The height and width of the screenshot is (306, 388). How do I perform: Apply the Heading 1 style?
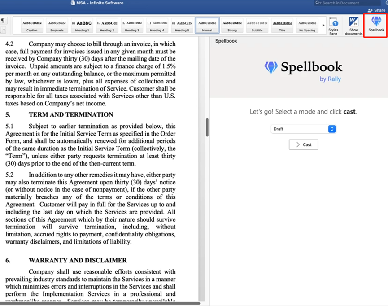82,25
